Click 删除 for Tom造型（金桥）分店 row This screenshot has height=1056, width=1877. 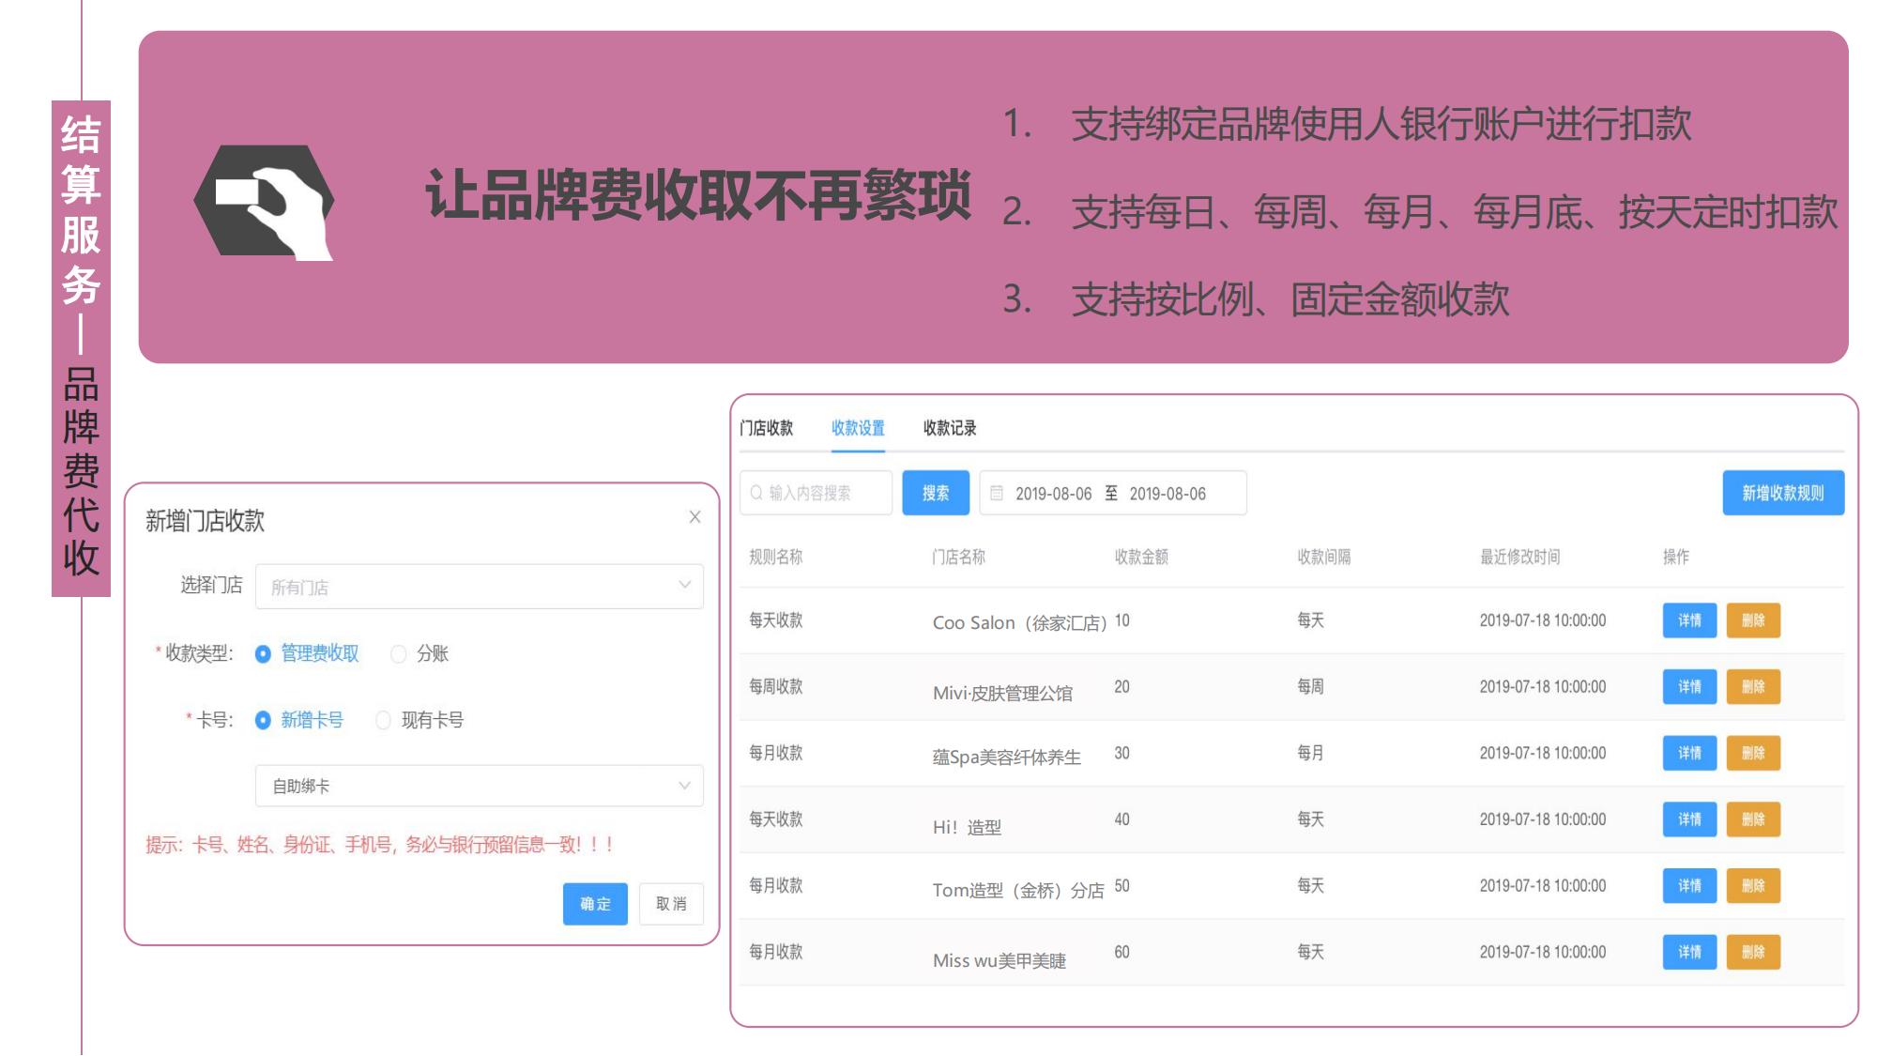tap(1753, 886)
